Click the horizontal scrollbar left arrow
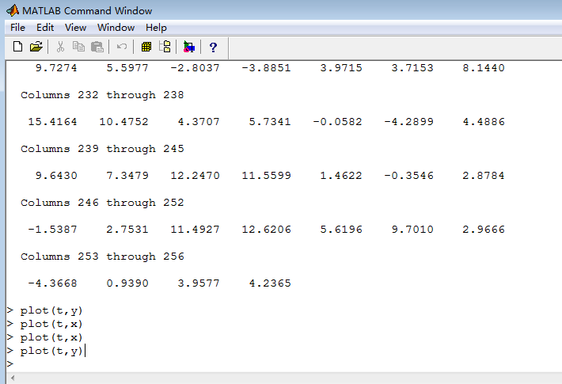The image size is (562, 384). [x=13, y=378]
